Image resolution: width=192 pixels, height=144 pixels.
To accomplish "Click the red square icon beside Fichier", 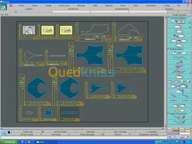I will coord(11,5).
